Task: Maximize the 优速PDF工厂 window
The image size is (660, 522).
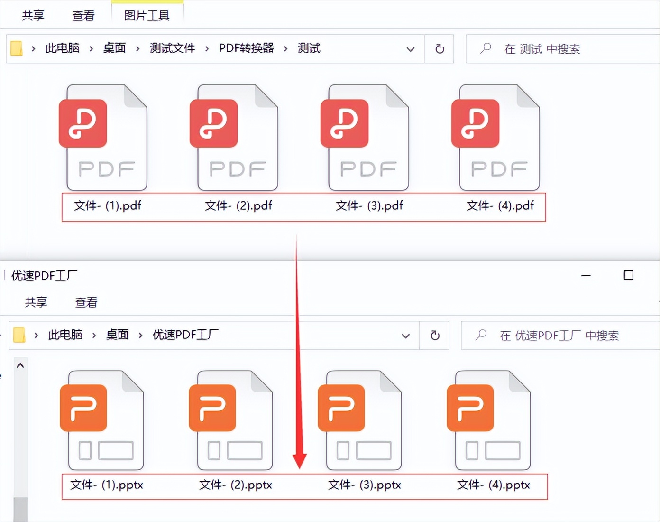Action: click(x=629, y=275)
